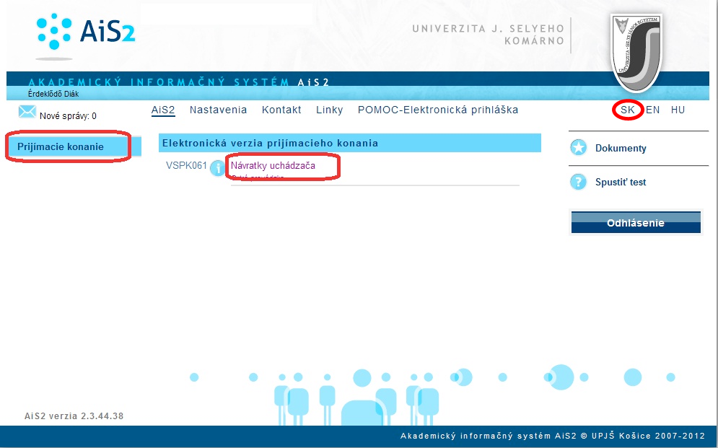Image resolution: width=718 pixels, height=448 pixels.
Task: Open the Dokumenty text link
Action: (x=621, y=148)
